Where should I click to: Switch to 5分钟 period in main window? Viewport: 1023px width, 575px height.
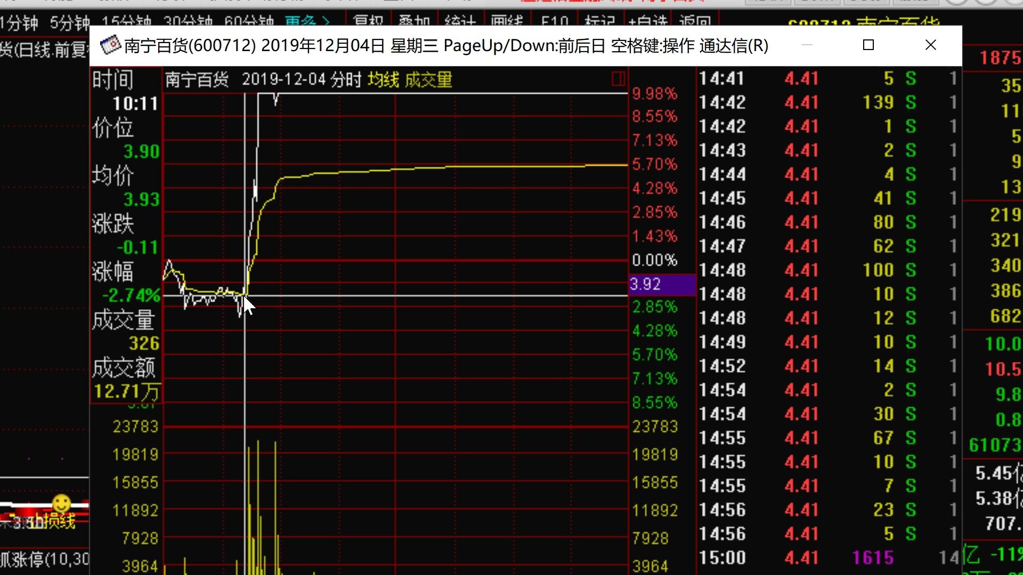point(70,22)
